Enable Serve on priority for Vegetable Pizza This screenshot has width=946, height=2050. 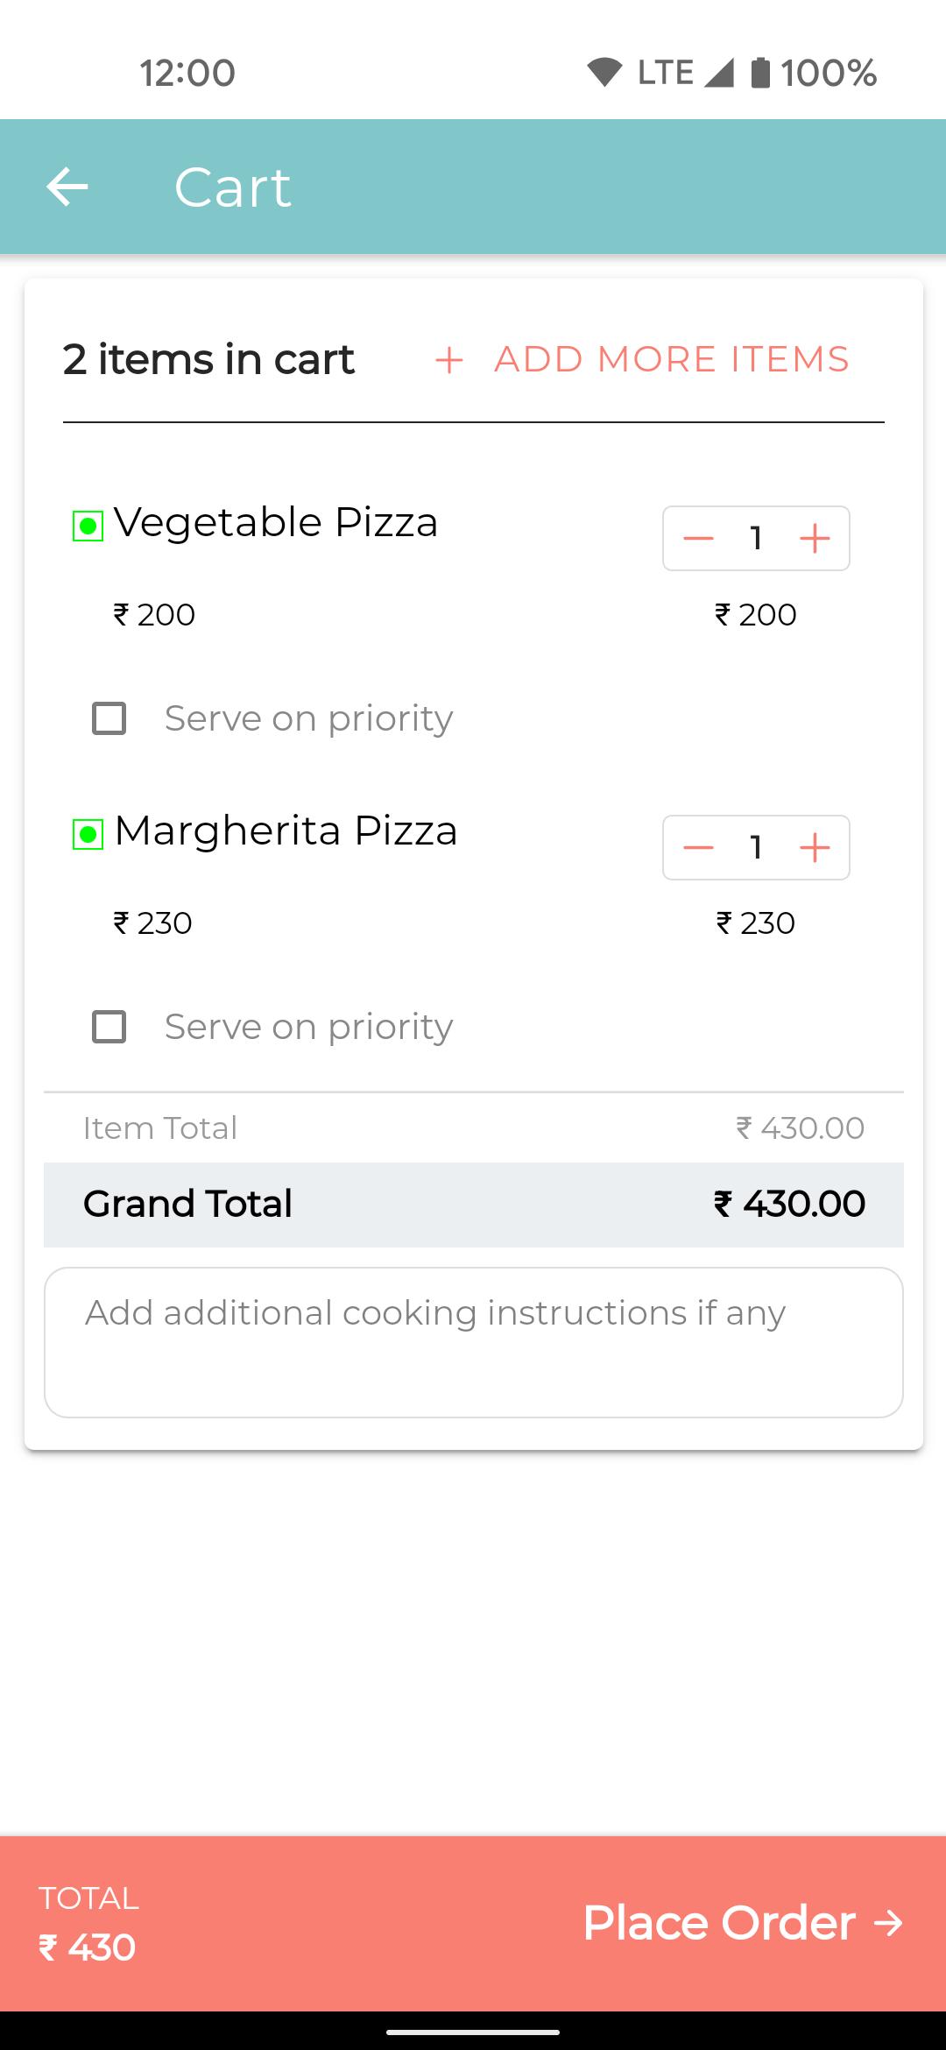(x=109, y=718)
